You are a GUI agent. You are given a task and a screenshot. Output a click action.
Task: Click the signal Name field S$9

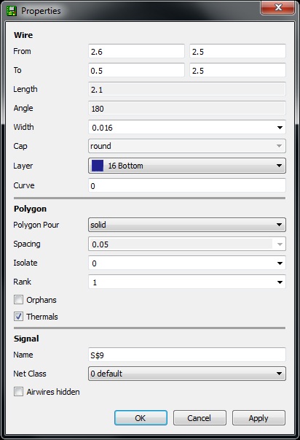coord(187,355)
